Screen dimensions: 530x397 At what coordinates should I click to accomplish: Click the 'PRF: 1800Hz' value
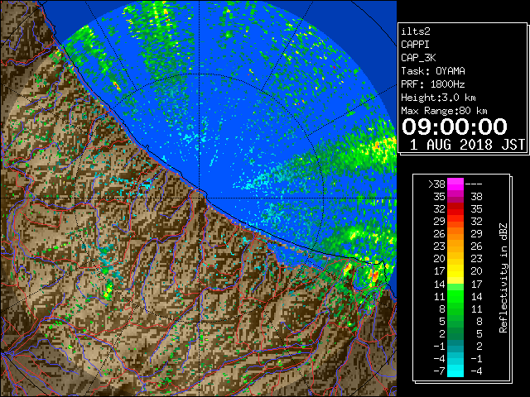(432, 84)
